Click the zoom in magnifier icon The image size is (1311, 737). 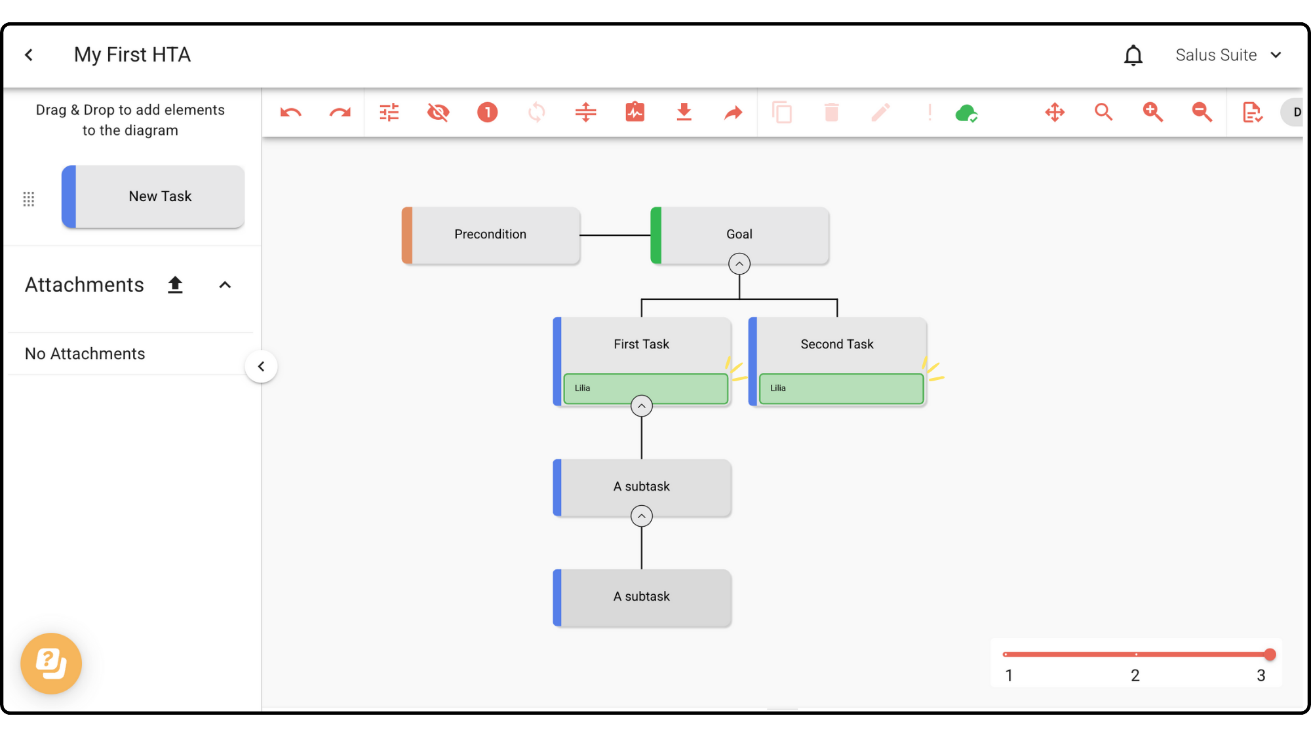click(1152, 113)
